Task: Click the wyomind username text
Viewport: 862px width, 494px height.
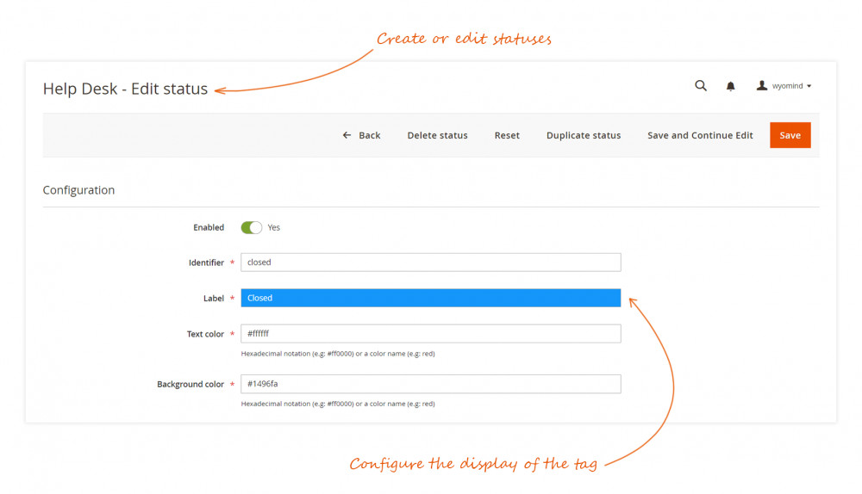Action: coord(787,86)
